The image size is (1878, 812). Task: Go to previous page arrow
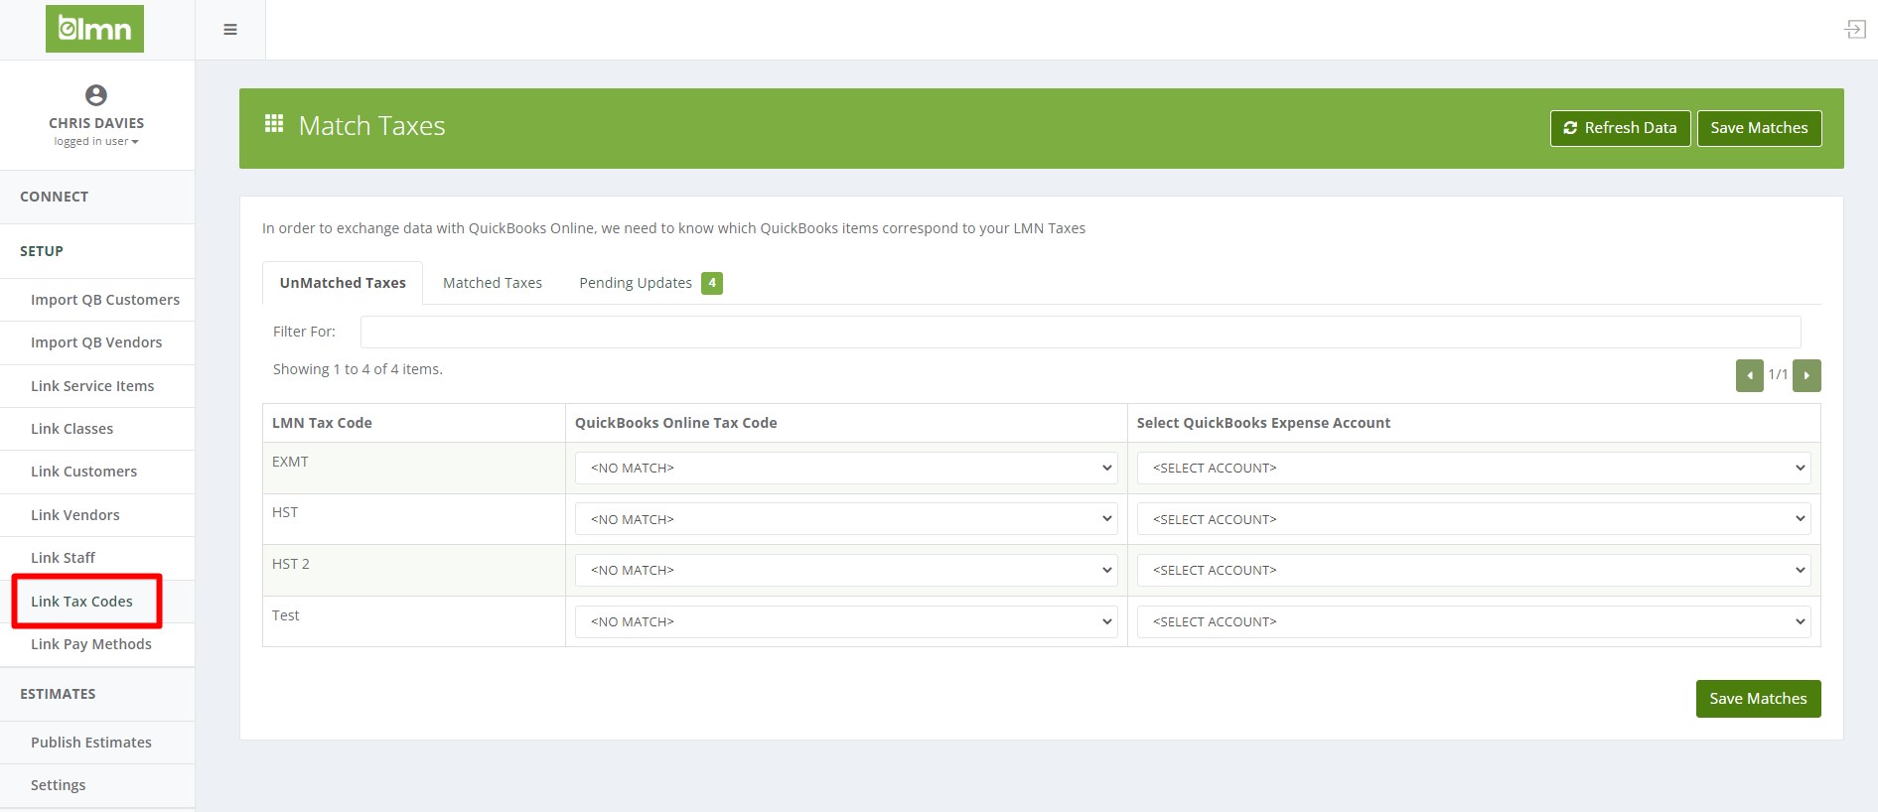coord(1749,375)
